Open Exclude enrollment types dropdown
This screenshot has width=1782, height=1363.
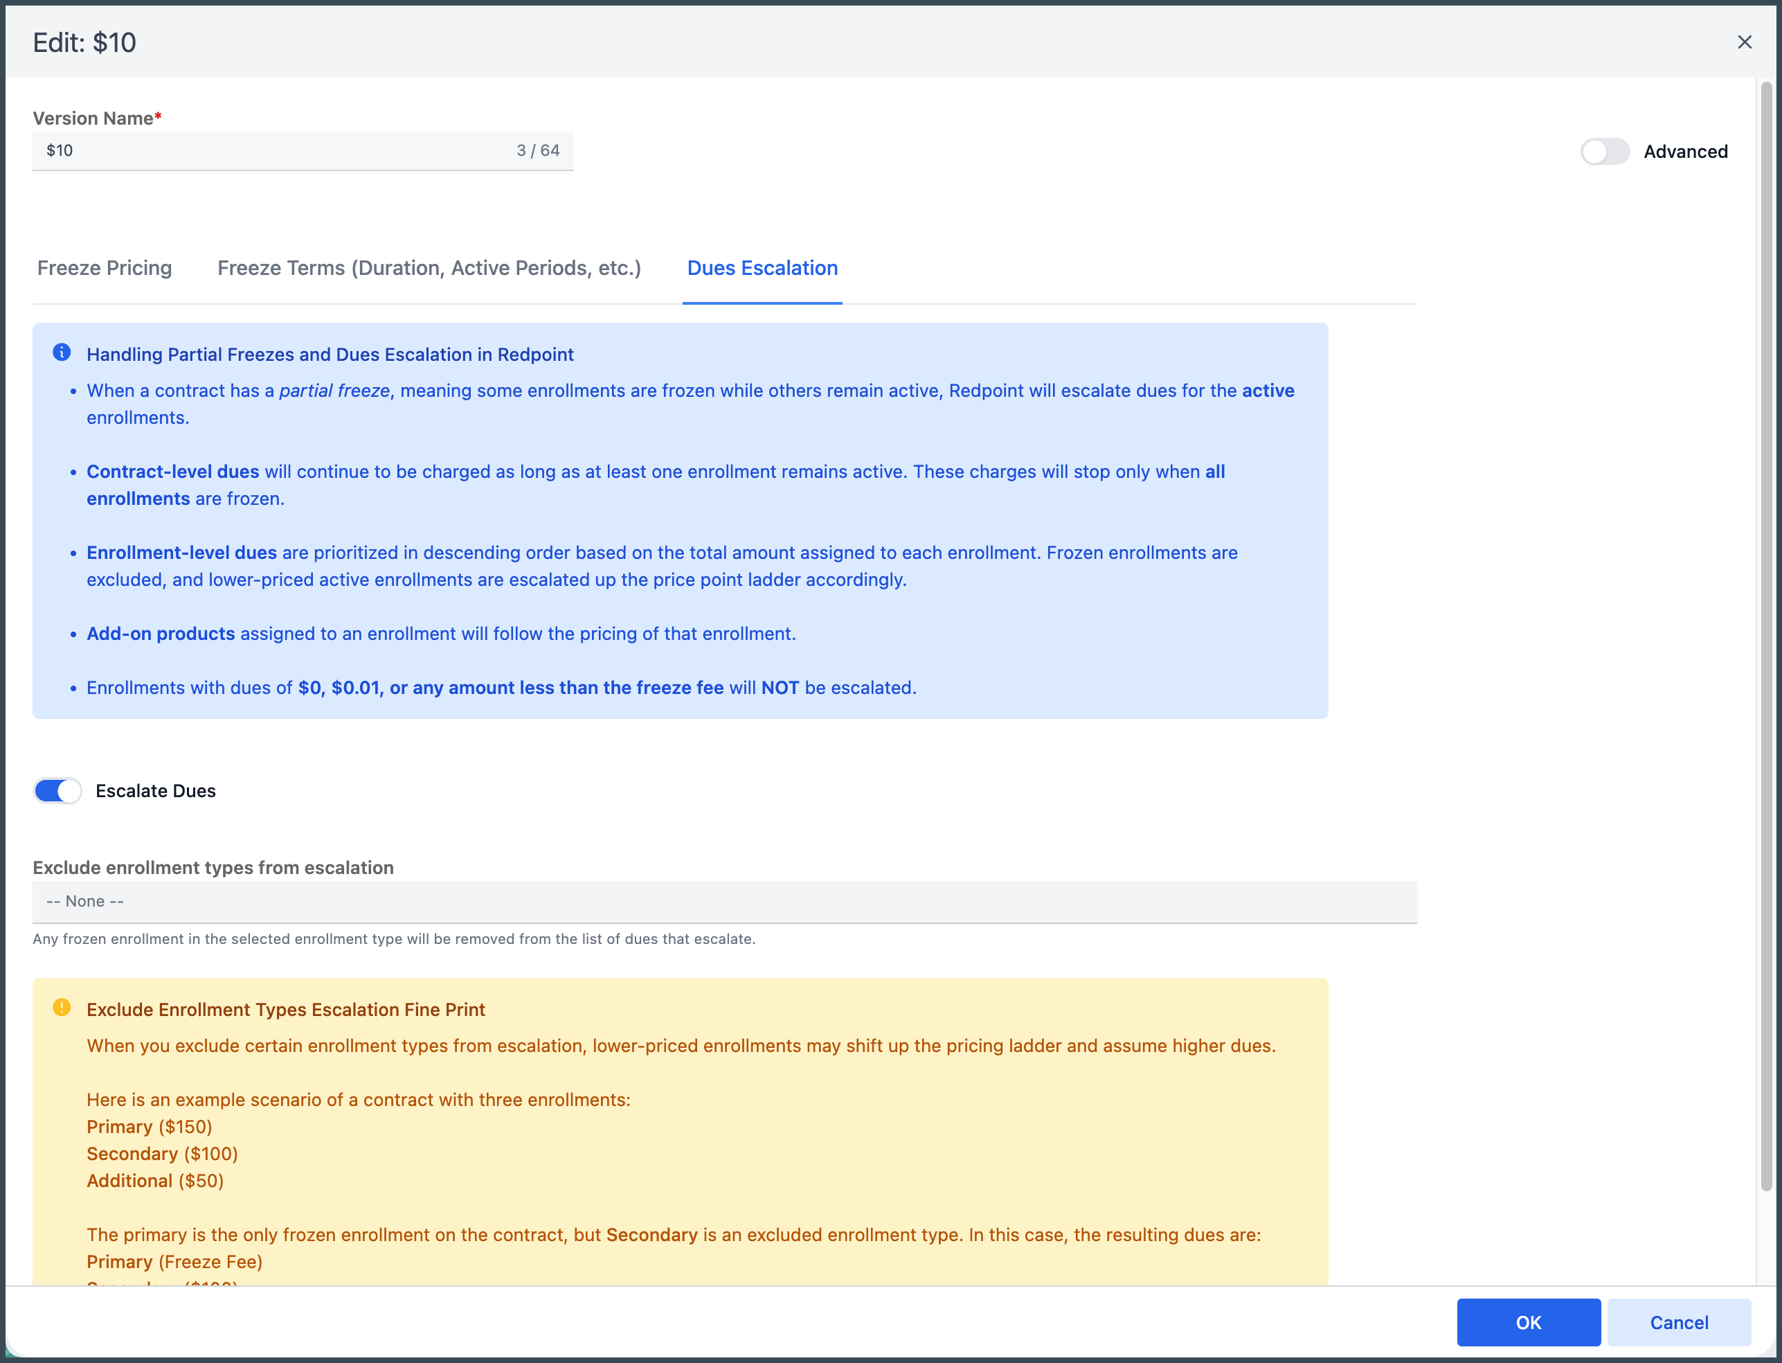click(x=723, y=901)
